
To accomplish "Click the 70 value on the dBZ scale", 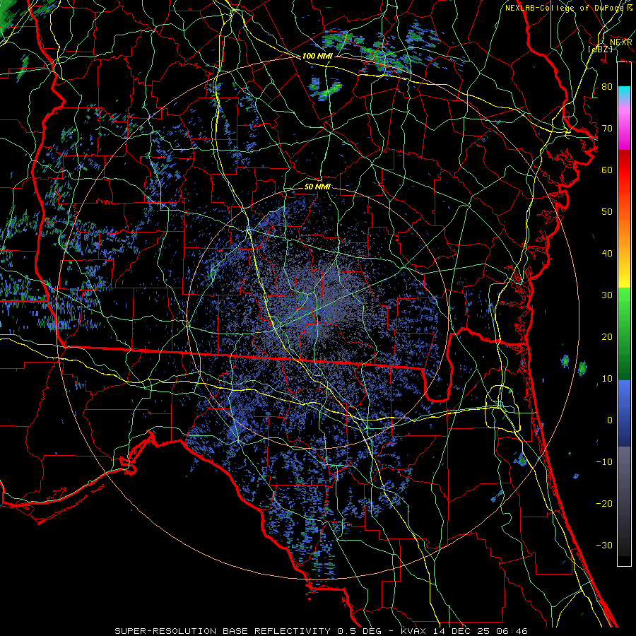I will point(607,128).
